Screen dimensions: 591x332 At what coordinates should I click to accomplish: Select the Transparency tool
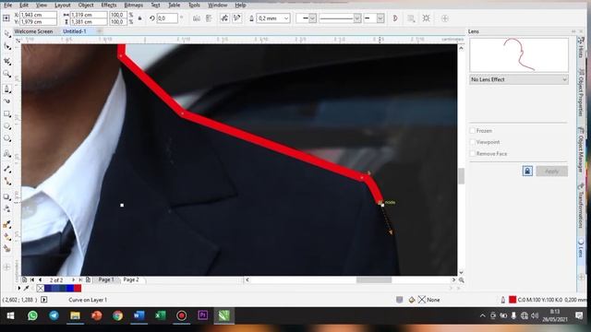click(7, 209)
